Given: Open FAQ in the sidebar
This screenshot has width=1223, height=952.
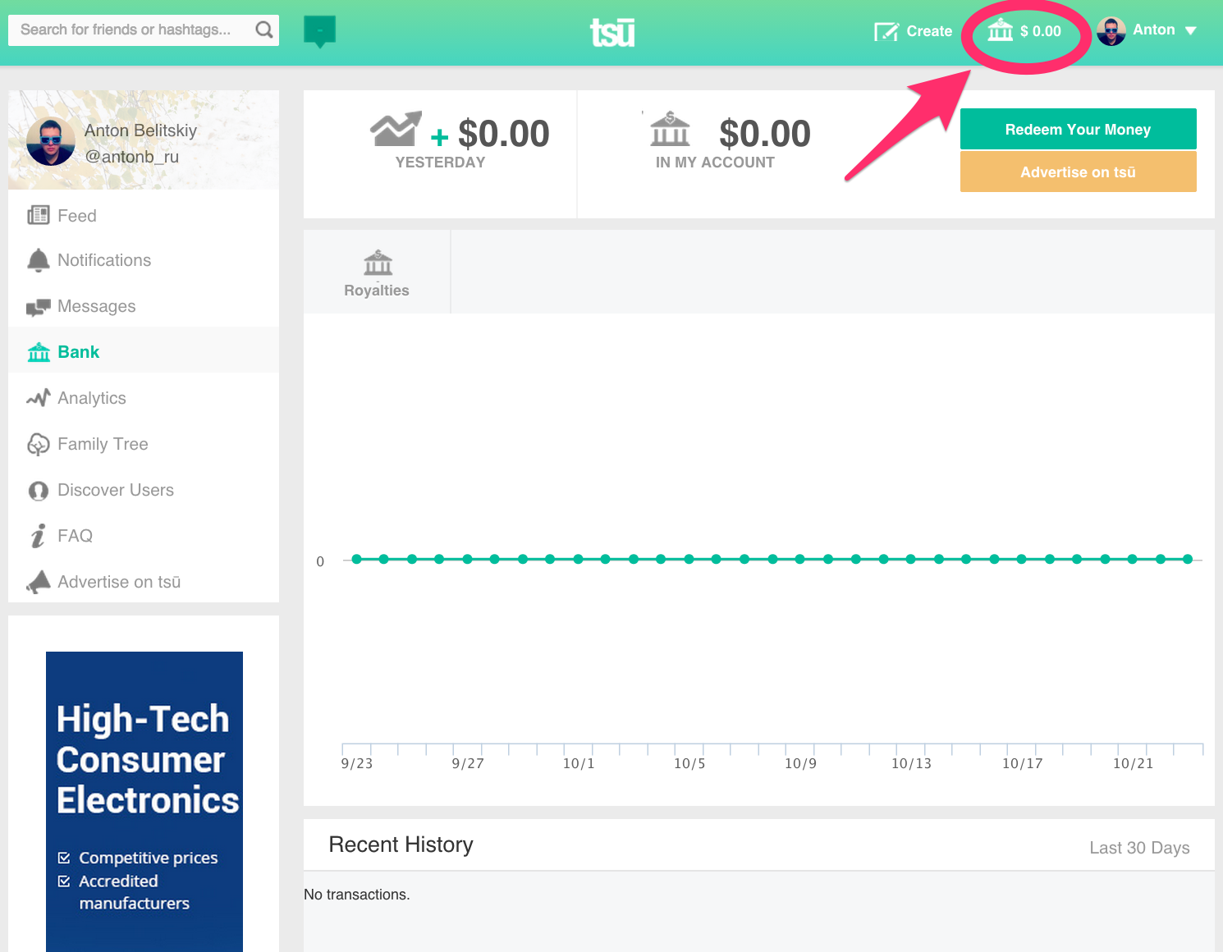Looking at the screenshot, I should pyautogui.click(x=144, y=536).
